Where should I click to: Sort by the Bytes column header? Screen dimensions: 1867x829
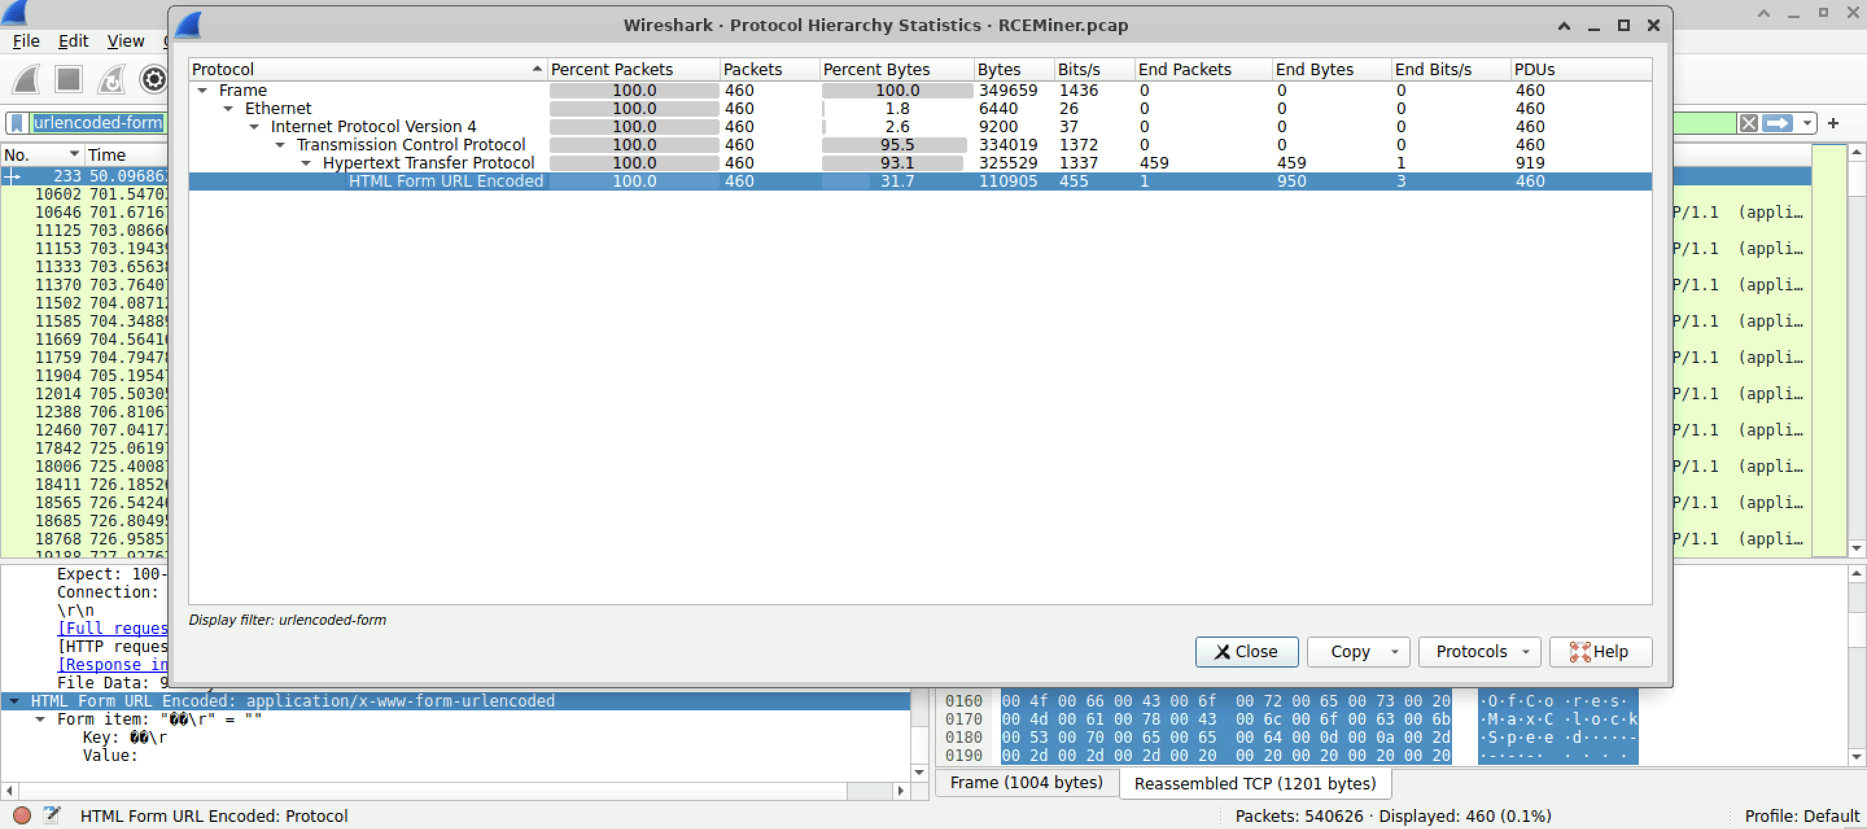[1014, 69]
